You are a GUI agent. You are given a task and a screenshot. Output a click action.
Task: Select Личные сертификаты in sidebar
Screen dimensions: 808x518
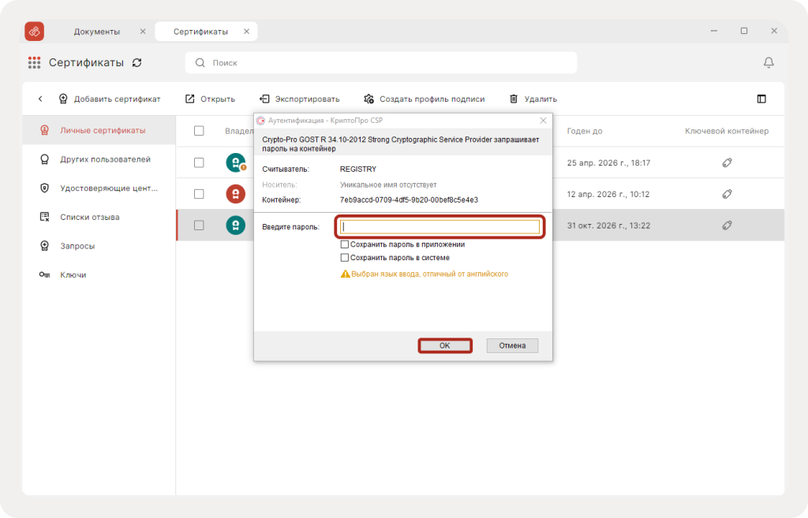tap(99, 130)
